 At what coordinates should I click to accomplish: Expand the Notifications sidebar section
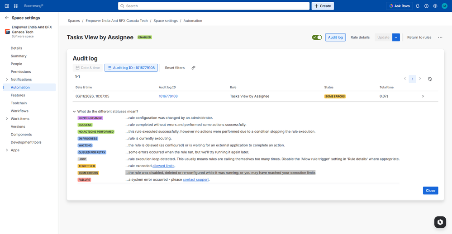tap(7, 80)
